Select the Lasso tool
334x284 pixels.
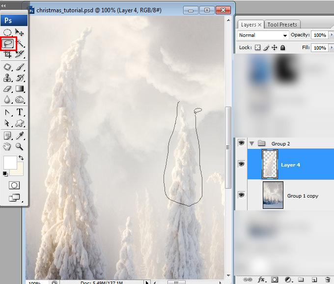(x=8, y=44)
